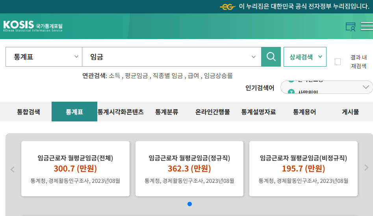This screenshot has height=216, width=373.
Task: Click the blue carousel page dot
Action: 189,204
